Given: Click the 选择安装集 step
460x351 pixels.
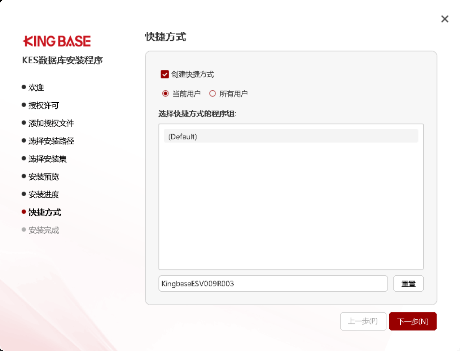Looking at the screenshot, I should 48,159.
